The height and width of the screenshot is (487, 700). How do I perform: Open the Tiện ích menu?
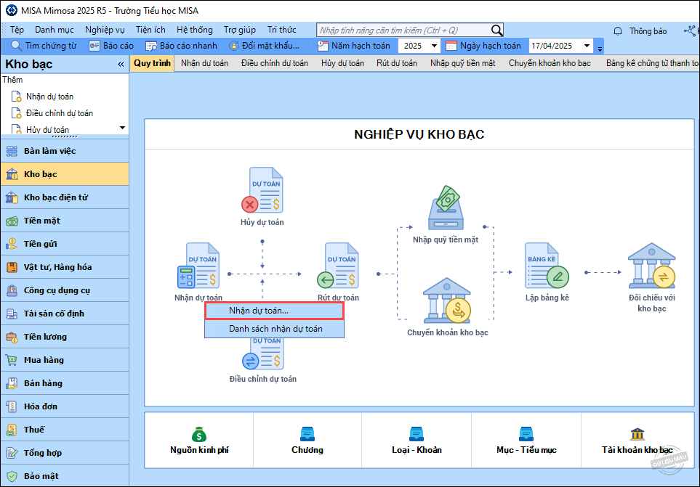pos(150,30)
